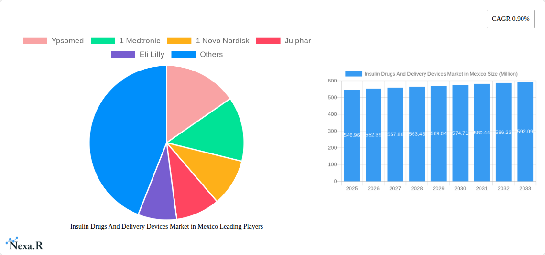545x255 pixels.
Task: Toggle the Ypsomed legend color box
Action: (35, 41)
